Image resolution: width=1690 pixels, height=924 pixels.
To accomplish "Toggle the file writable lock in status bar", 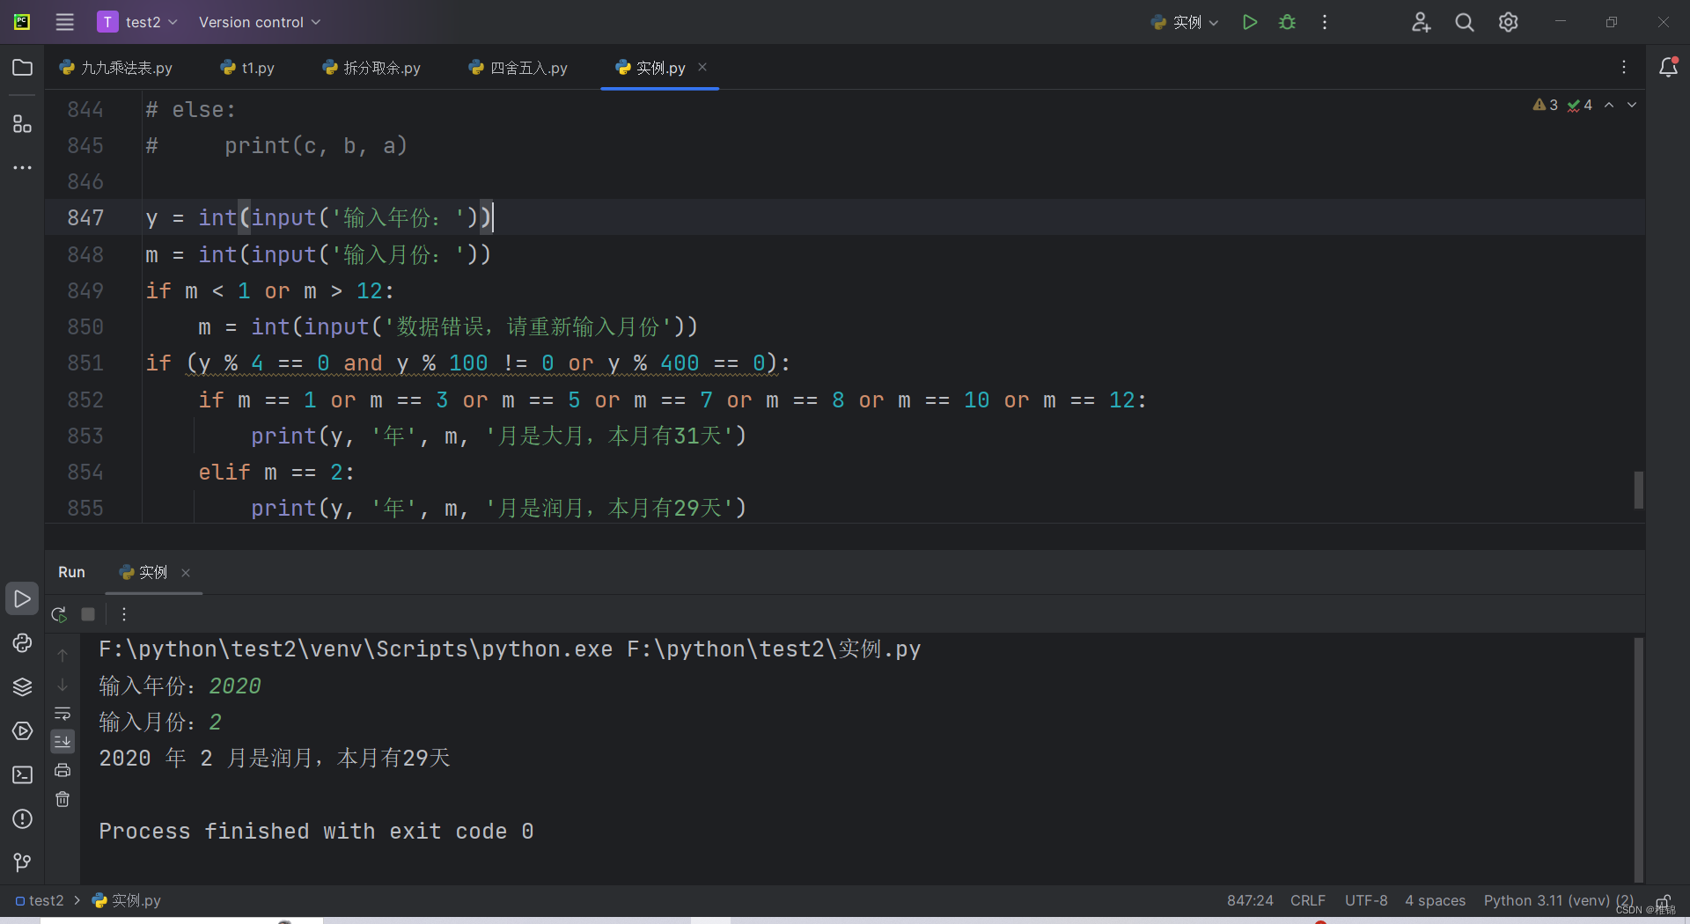I will 1665,901.
